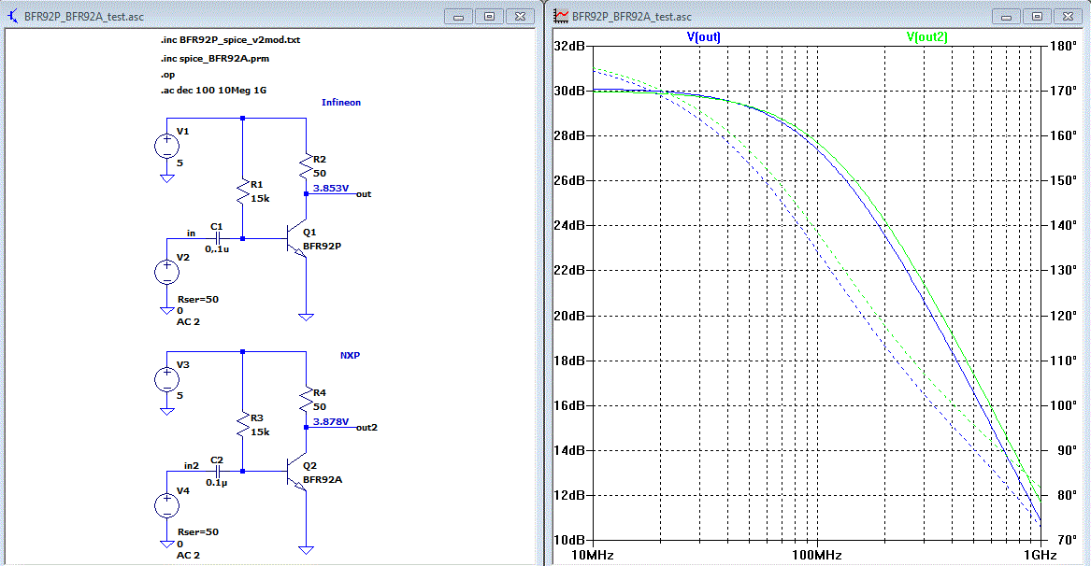Click the out net label
Image resolution: width=1091 pixels, height=566 pixels.
(364, 194)
